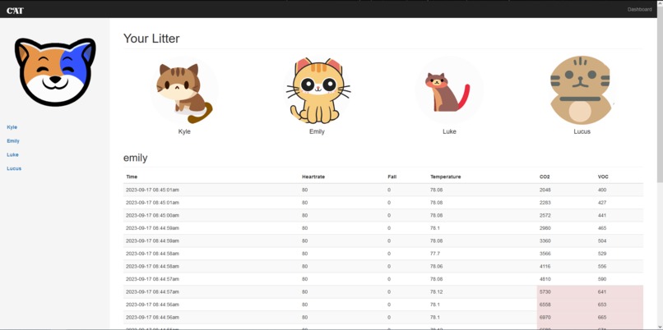The height and width of the screenshot is (330, 663).
Task: Click the 2023-09-17 08:45:00am timestamp cell
Action: pos(152,215)
